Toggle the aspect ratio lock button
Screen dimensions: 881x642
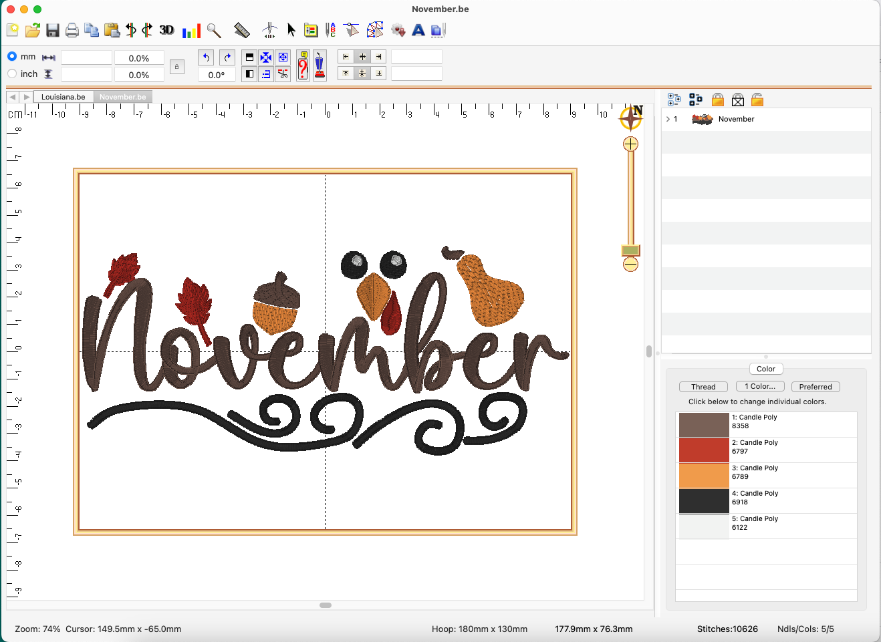coord(176,67)
